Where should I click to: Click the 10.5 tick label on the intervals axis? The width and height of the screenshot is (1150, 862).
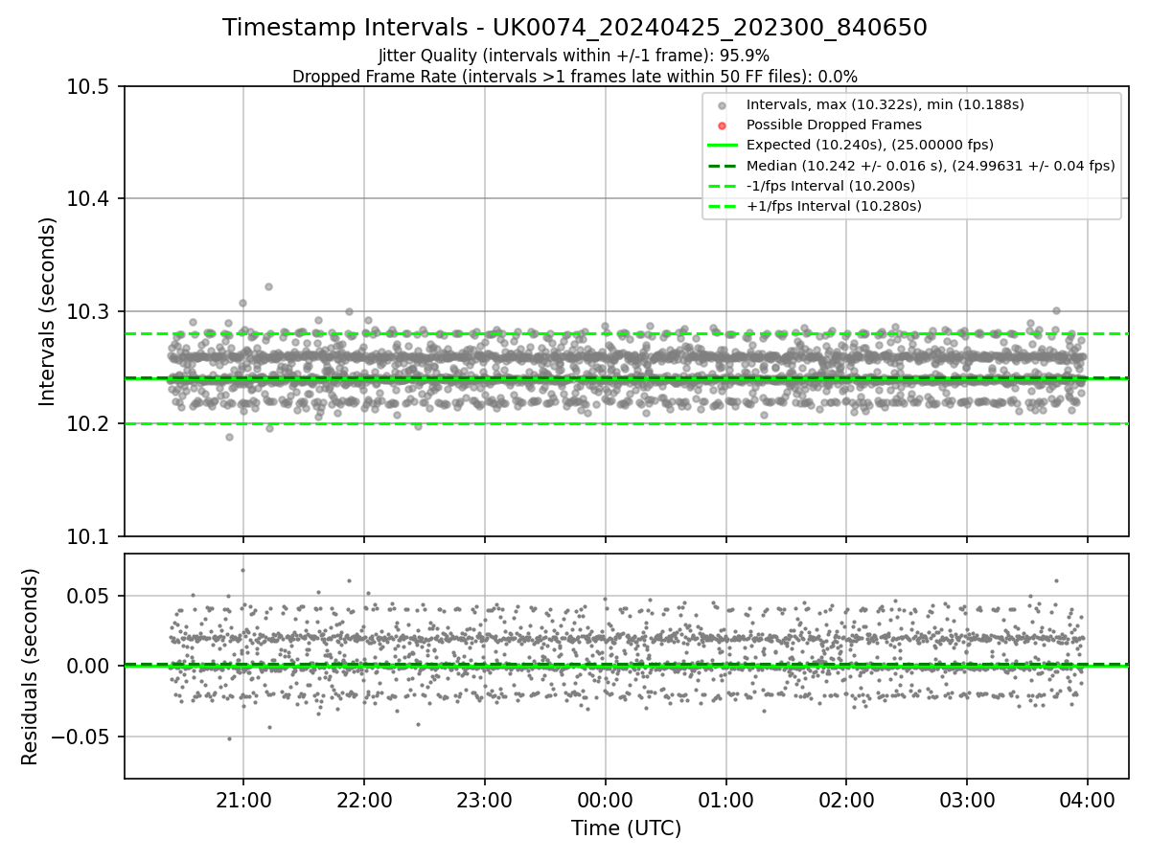[90, 87]
